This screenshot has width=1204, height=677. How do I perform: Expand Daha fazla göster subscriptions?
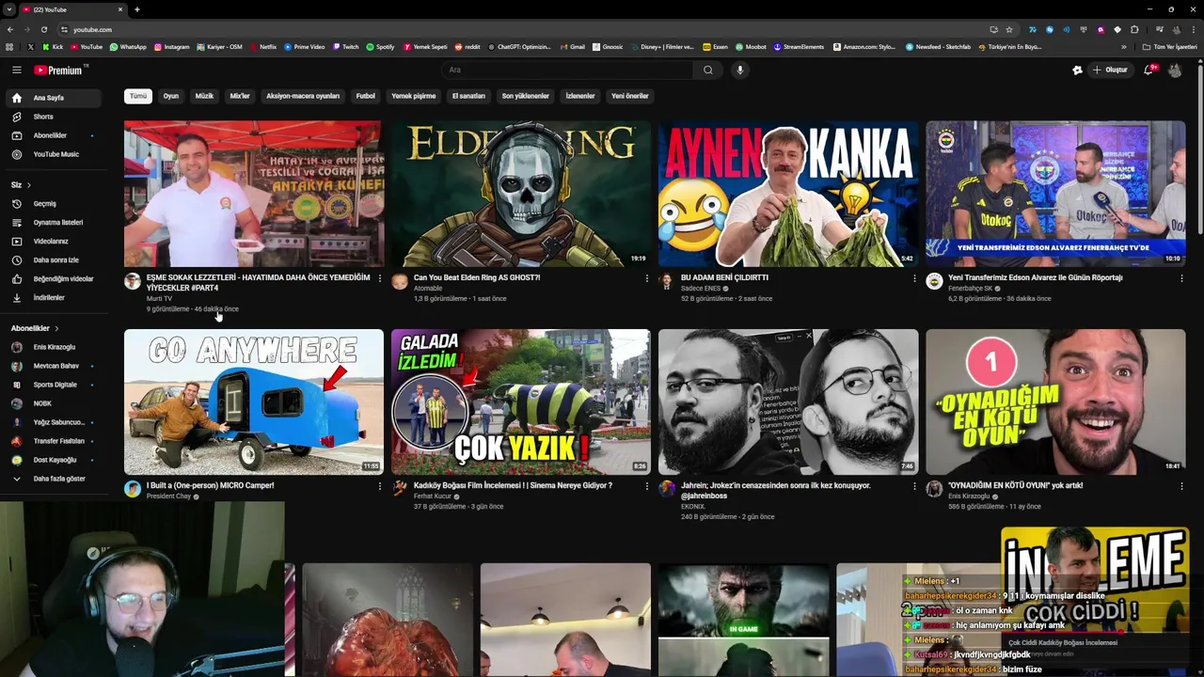click(x=55, y=479)
